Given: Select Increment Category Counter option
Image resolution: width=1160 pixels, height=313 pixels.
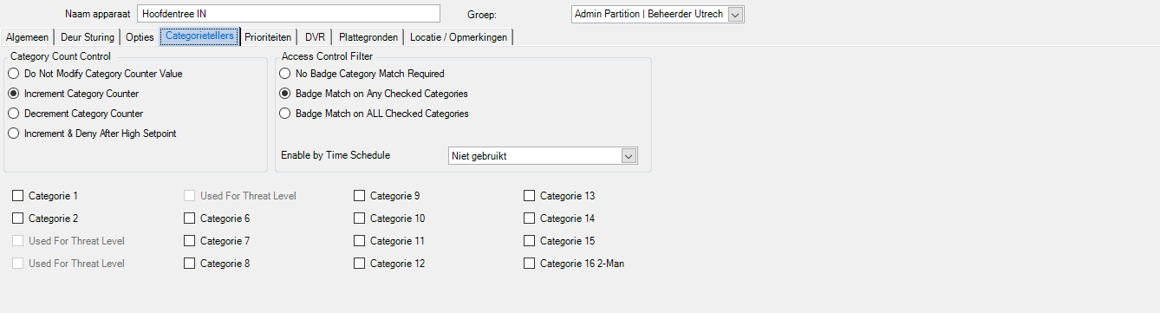Looking at the screenshot, I should [73, 94].
